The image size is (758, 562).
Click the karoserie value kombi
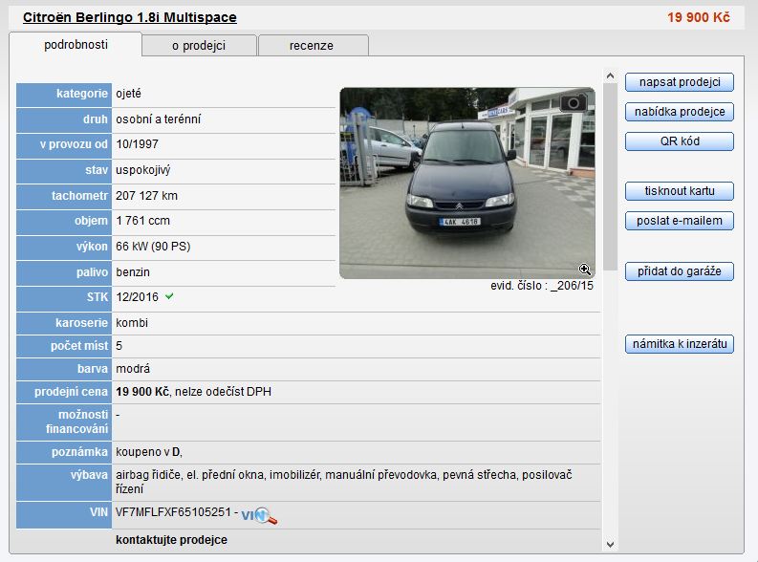132,323
